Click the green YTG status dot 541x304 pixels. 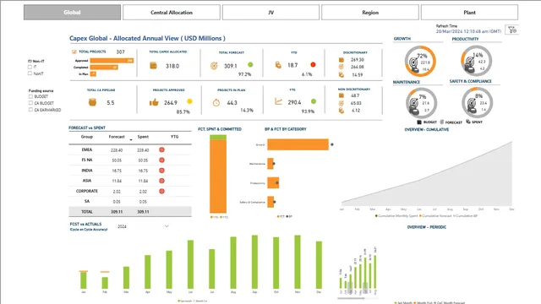click(x=314, y=101)
